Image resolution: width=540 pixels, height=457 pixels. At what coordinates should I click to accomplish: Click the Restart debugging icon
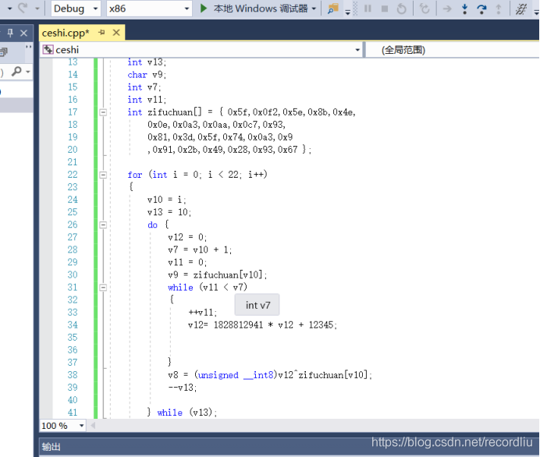coord(402,9)
